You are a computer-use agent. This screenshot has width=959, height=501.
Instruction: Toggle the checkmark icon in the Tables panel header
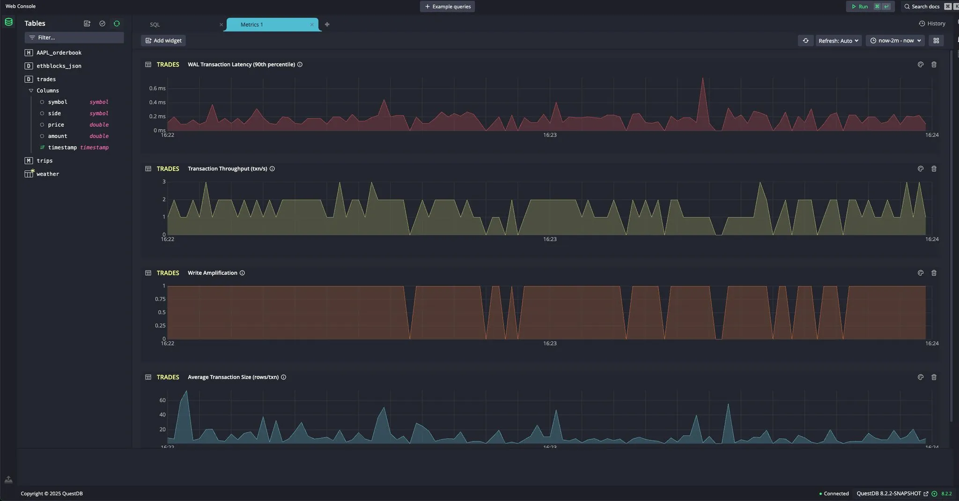(102, 23)
